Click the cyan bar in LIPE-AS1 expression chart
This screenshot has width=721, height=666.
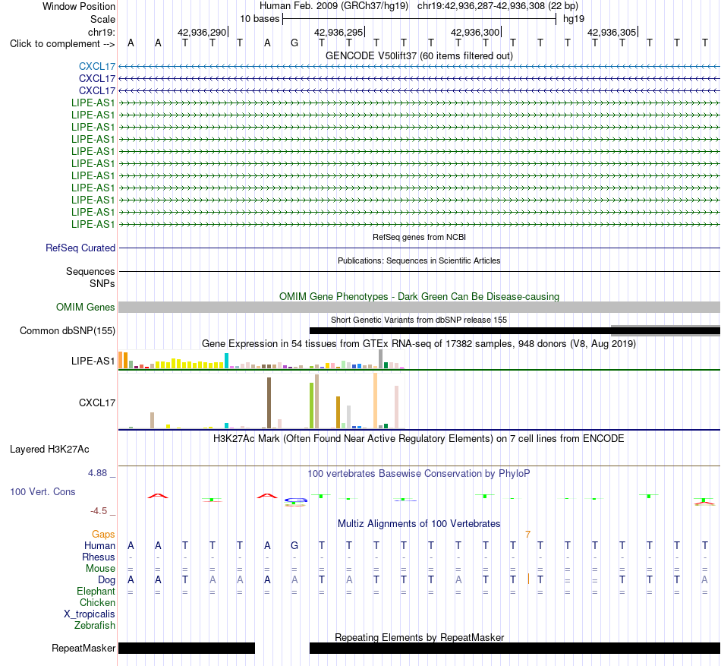[226, 361]
